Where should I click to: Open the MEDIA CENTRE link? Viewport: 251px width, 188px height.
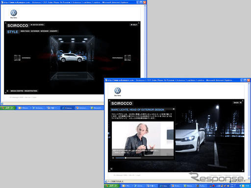point(17,91)
